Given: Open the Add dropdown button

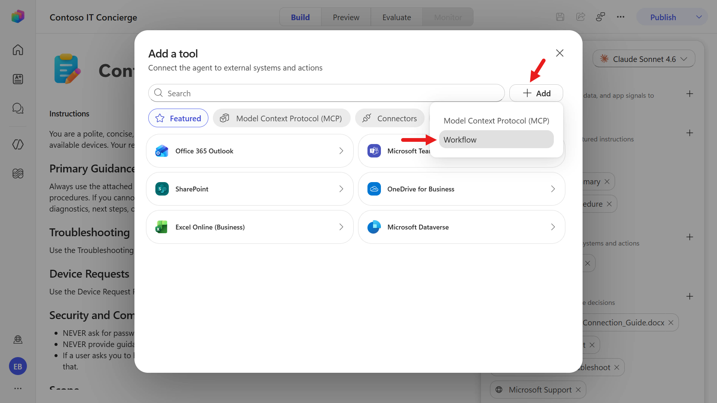Looking at the screenshot, I should tap(536, 93).
